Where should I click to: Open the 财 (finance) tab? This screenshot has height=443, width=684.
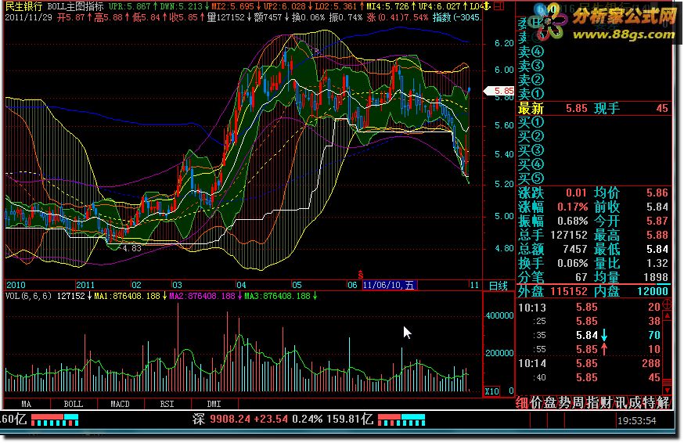[606, 402]
